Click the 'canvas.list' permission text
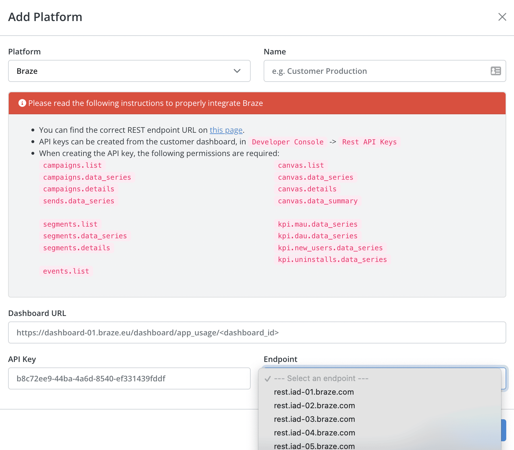This screenshot has height=450, width=514. tap(301, 165)
